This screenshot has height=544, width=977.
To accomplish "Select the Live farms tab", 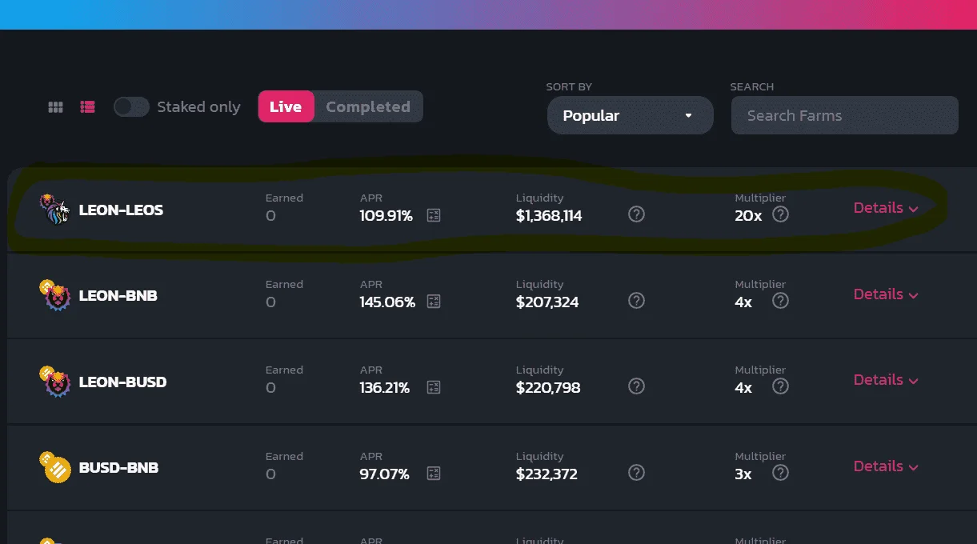I will click(286, 106).
